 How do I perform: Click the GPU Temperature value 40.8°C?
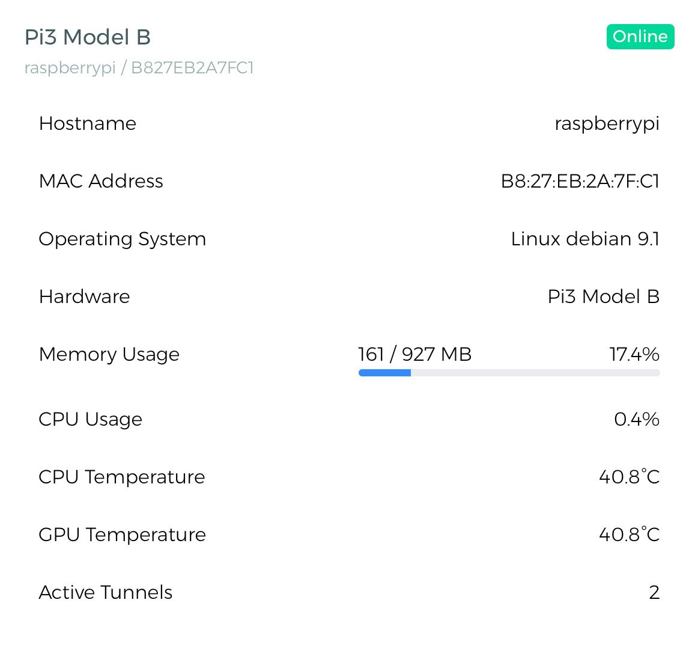629,535
